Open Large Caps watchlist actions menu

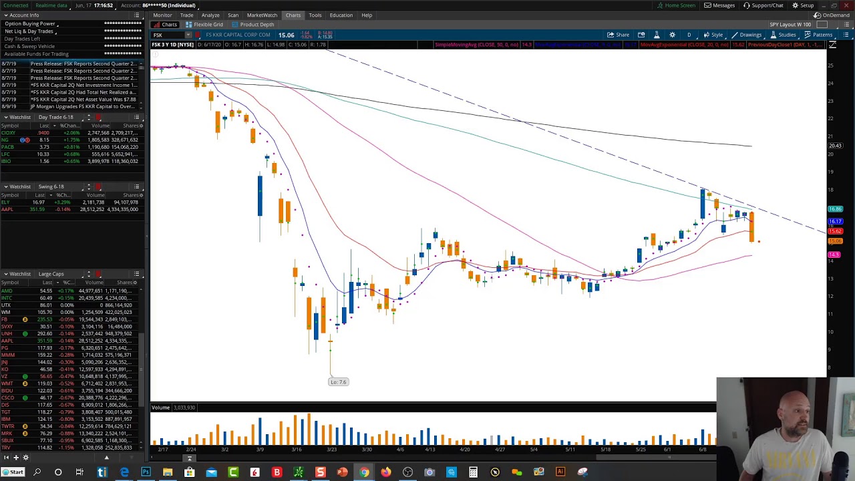pyautogui.click(x=137, y=274)
